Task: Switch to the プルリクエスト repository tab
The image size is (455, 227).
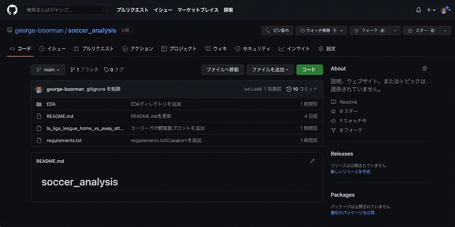Action: 94,49
